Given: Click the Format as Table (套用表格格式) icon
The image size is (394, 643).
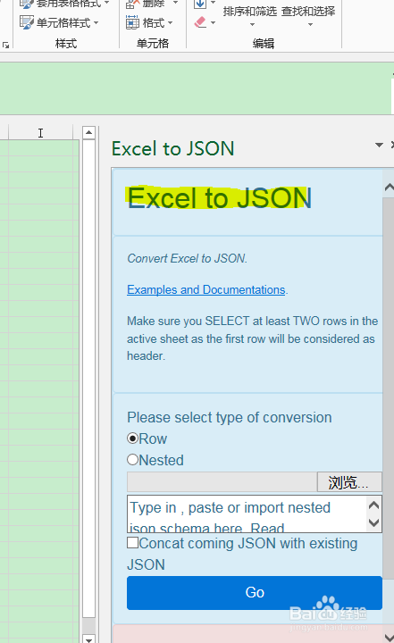Looking at the screenshot, I should [27, 4].
